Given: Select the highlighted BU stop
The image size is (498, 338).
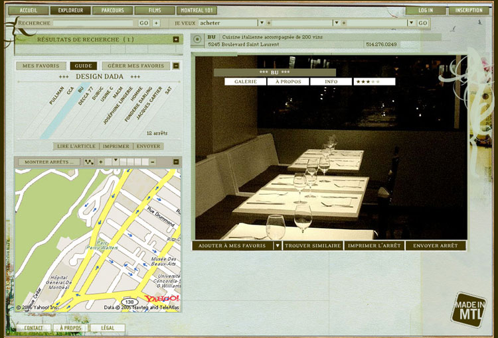Looking at the screenshot, I should pos(80,89).
